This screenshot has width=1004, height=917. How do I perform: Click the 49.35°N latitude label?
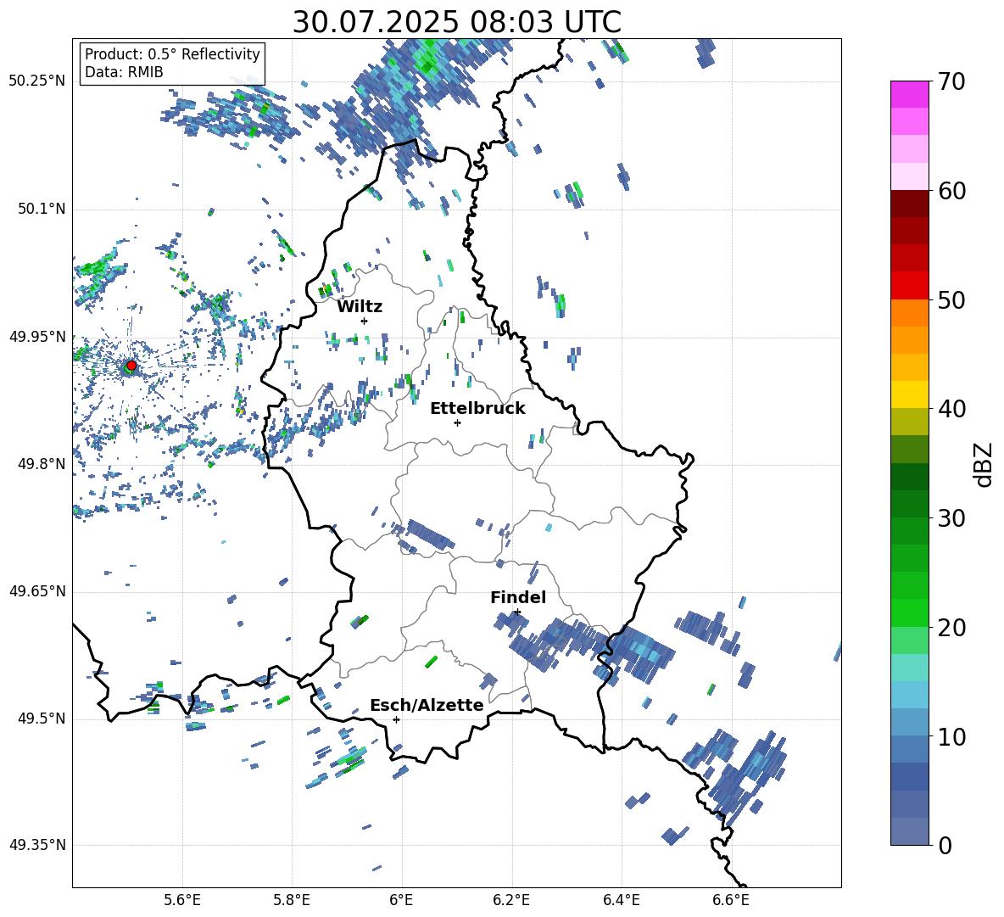click(x=37, y=845)
